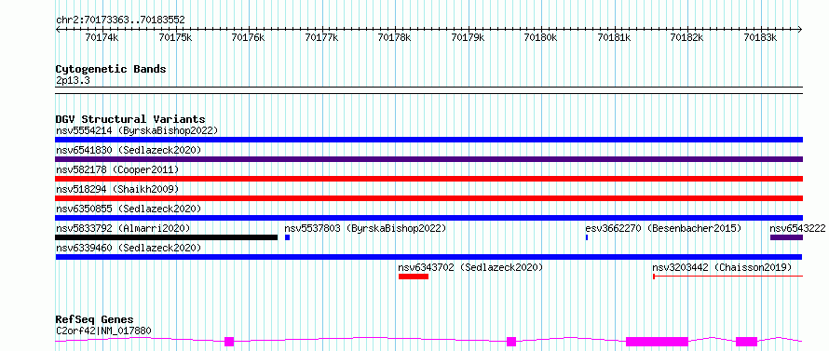829x351 pixels.
Task: Click the 70180k ruler tick label
Action: pyautogui.click(x=541, y=37)
